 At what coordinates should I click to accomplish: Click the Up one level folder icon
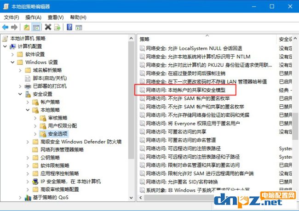tap(27, 27)
